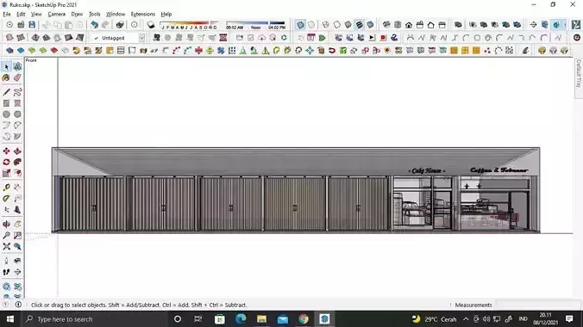583x327 pixels.
Task: Choose the Tape Measure tool
Action: pyautogui.click(x=6, y=188)
